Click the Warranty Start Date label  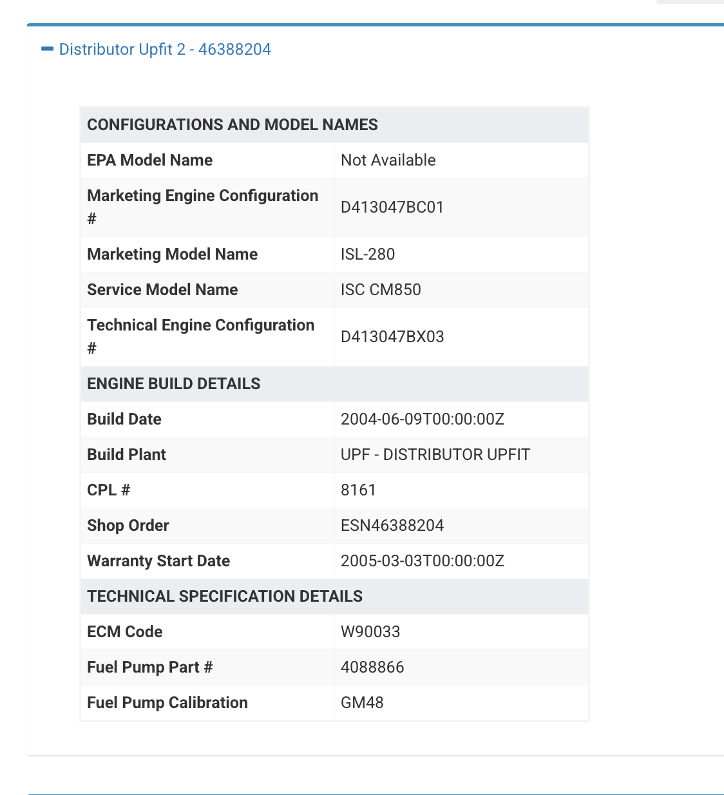(158, 561)
